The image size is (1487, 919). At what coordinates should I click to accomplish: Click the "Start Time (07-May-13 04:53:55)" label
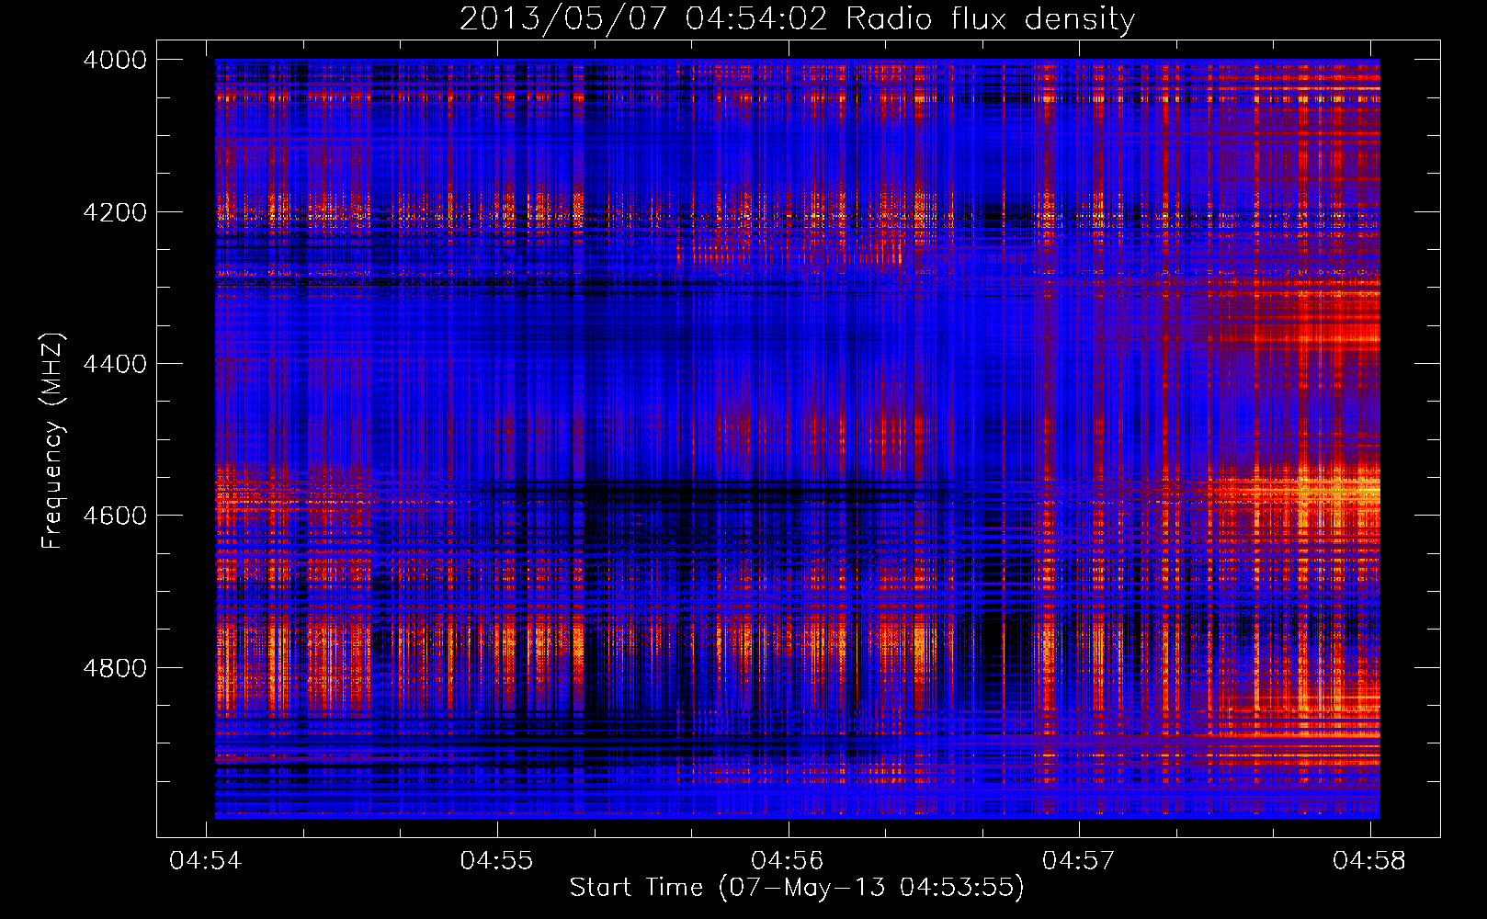click(797, 888)
